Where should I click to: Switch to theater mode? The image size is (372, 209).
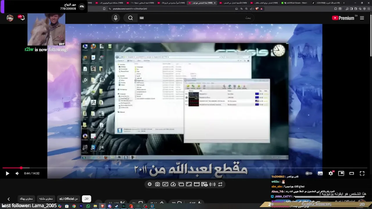coord(352,174)
